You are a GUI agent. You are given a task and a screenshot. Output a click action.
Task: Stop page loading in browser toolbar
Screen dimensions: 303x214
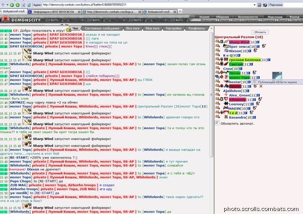[23, 5]
